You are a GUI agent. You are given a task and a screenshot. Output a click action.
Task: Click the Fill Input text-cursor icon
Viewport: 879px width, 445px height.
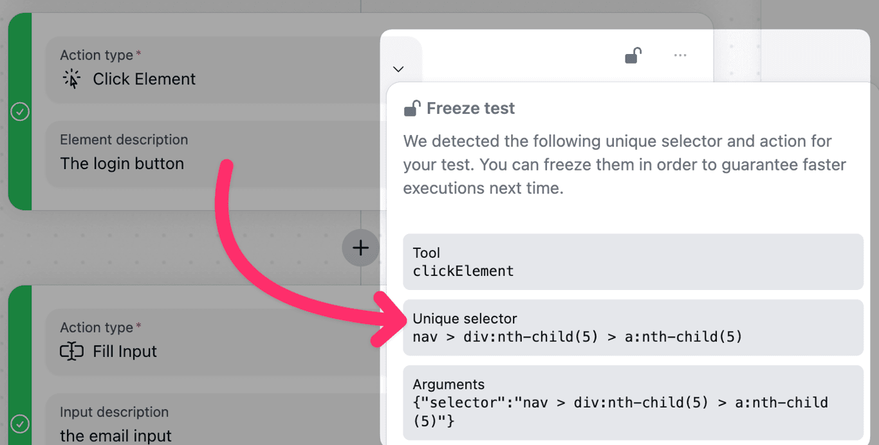(x=71, y=351)
